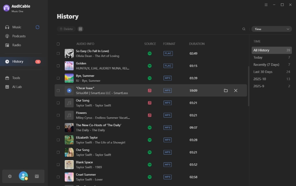Check the box for So Easy (To Fall In Love)
Screen dimensions: 296x186
tap(58, 53)
